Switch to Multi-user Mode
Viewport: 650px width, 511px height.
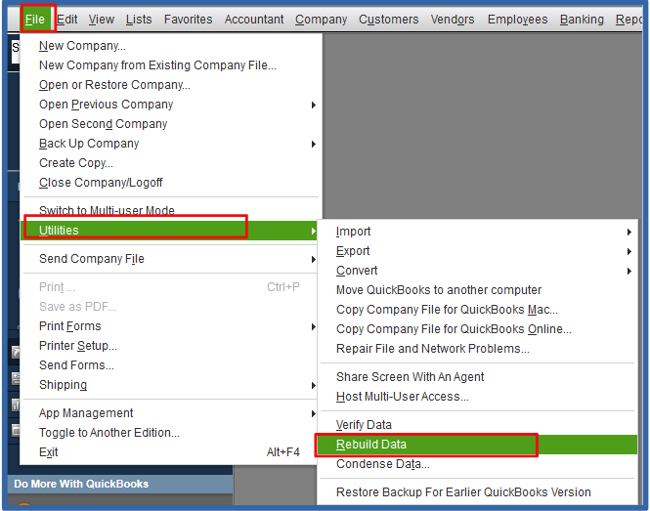[x=170, y=210]
